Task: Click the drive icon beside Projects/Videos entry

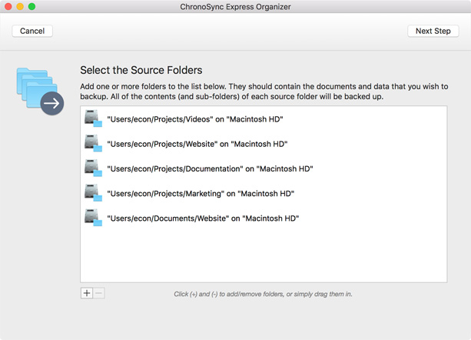Action: point(93,118)
